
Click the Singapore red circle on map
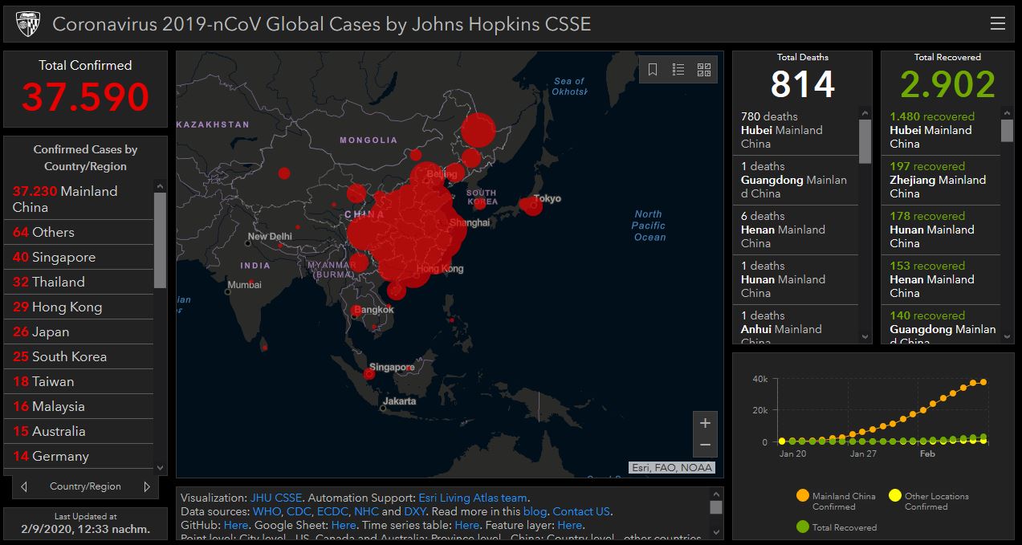click(x=369, y=373)
